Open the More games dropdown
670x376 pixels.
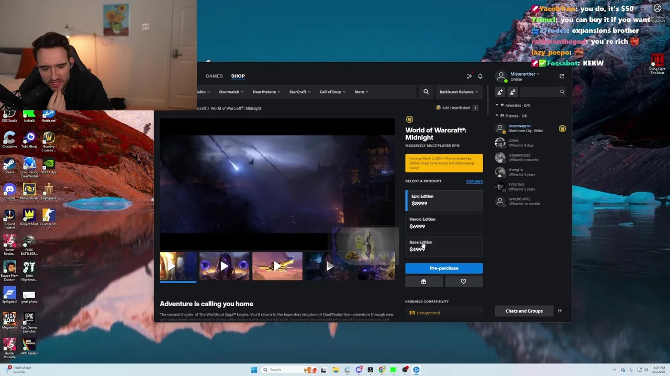(x=361, y=92)
